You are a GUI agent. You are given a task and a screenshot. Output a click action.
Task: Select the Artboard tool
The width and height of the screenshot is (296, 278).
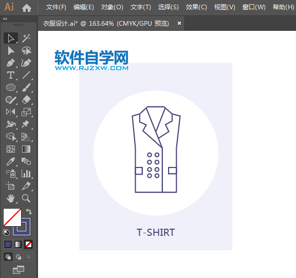[11, 186]
